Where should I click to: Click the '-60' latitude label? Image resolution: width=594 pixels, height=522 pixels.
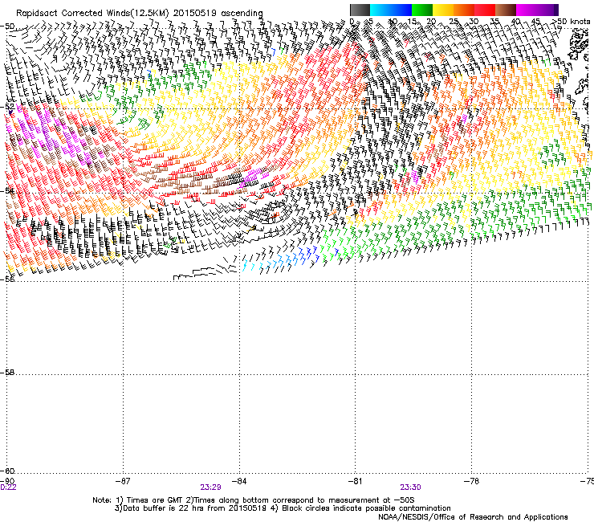7,471
